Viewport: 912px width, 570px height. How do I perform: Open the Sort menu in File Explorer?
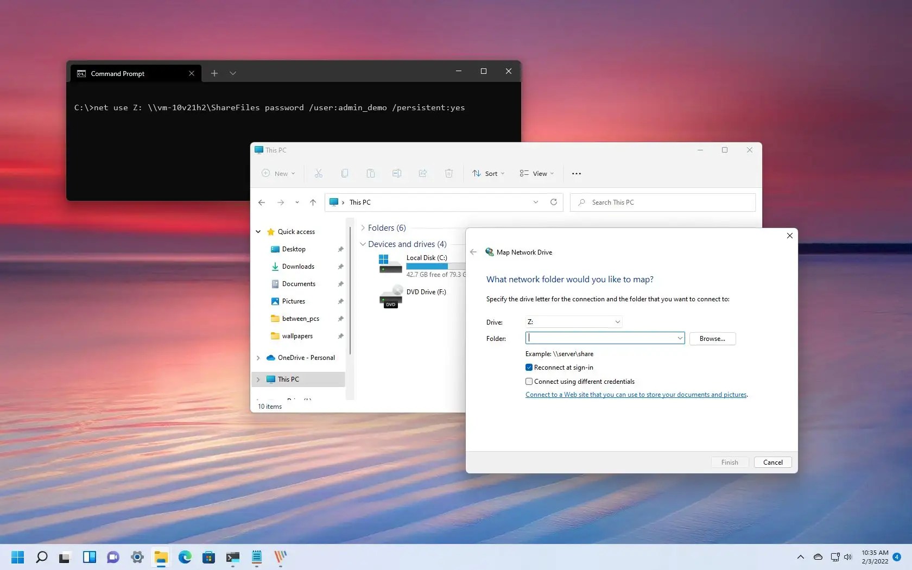click(487, 173)
